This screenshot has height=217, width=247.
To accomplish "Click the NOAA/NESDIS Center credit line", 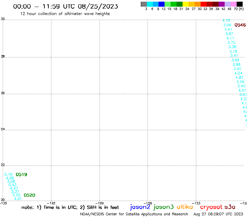I will [134, 214].
